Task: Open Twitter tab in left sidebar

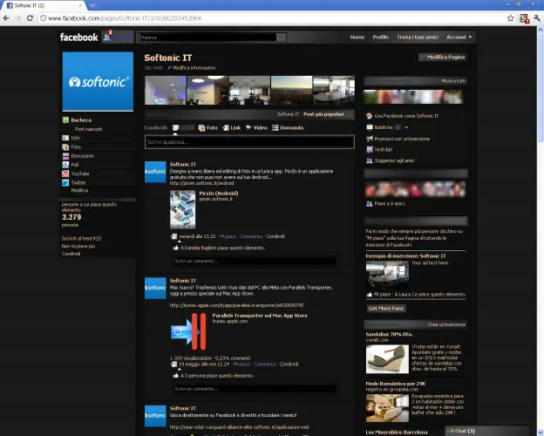Action: (x=78, y=182)
